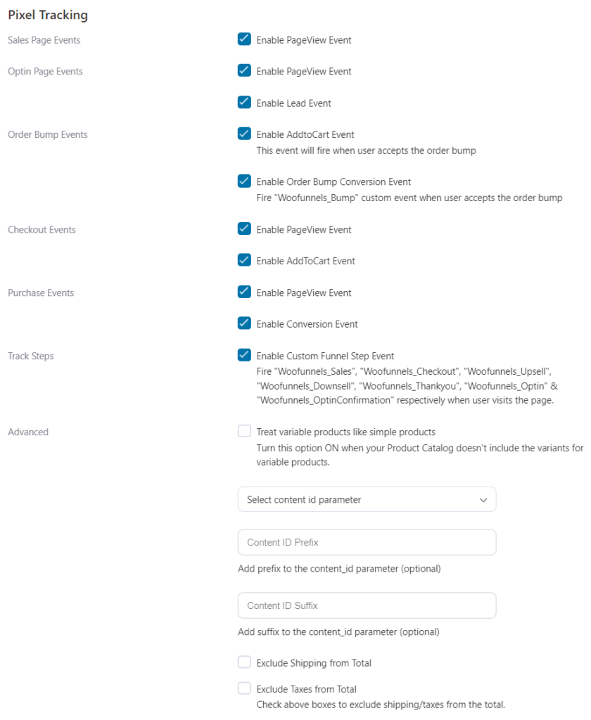This screenshot has height=720, width=591.
Task: Focus the Content ID Suffix field
Action: [x=367, y=606]
